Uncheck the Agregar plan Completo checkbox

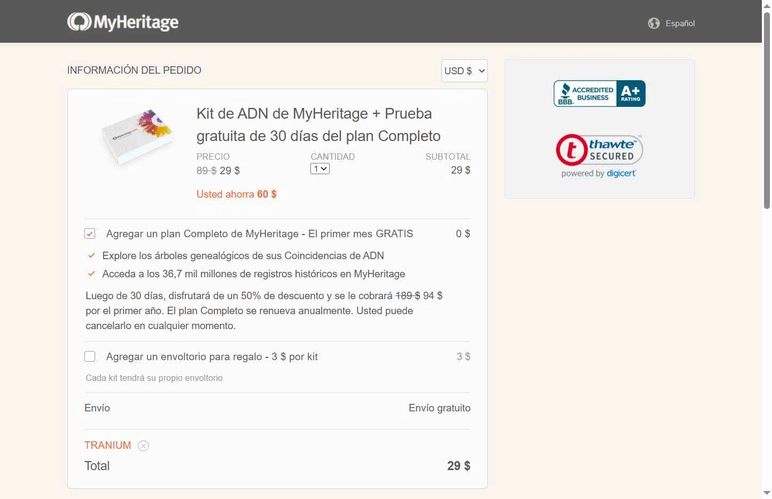pyautogui.click(x=90, y=234)
